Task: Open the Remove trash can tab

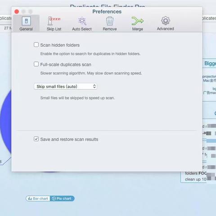Action: pyautogui.click(x=110, y=23)
